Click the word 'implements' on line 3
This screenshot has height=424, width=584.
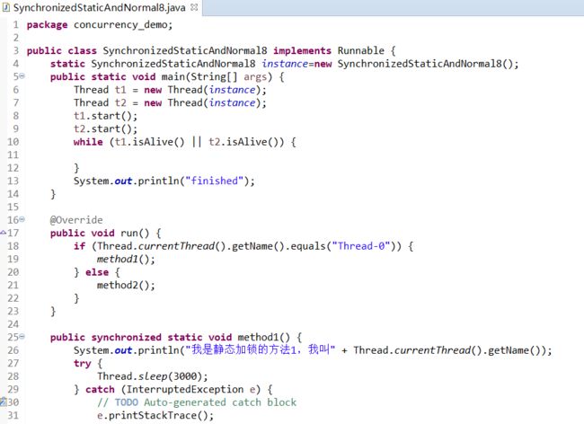302,50
